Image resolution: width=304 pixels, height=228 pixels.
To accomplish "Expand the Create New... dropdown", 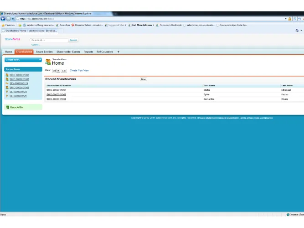I will pos(23,60).
